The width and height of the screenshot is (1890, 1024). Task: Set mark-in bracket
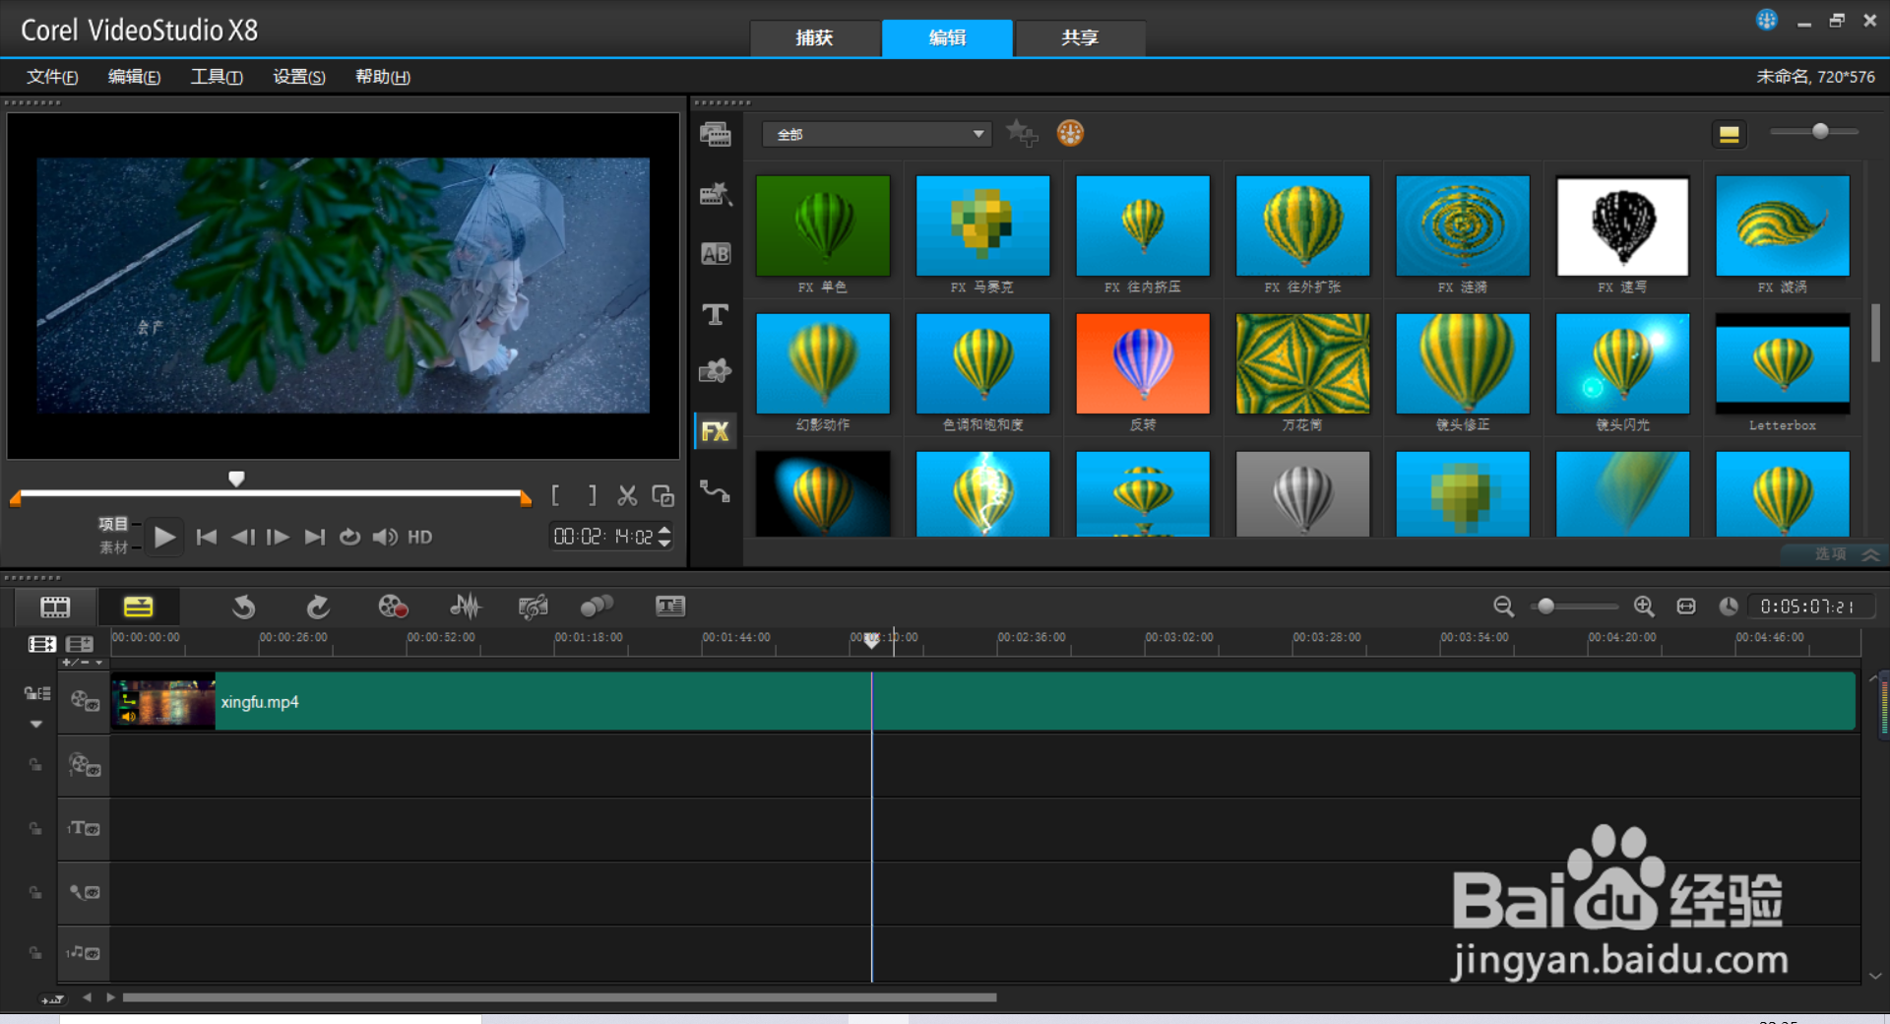556,495
